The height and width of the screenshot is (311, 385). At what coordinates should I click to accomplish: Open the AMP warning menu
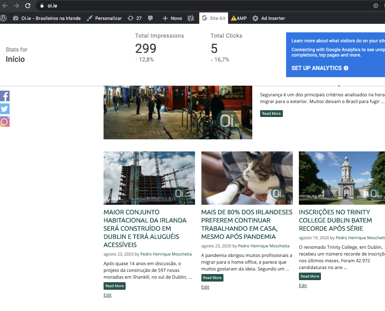coord(239,18)
